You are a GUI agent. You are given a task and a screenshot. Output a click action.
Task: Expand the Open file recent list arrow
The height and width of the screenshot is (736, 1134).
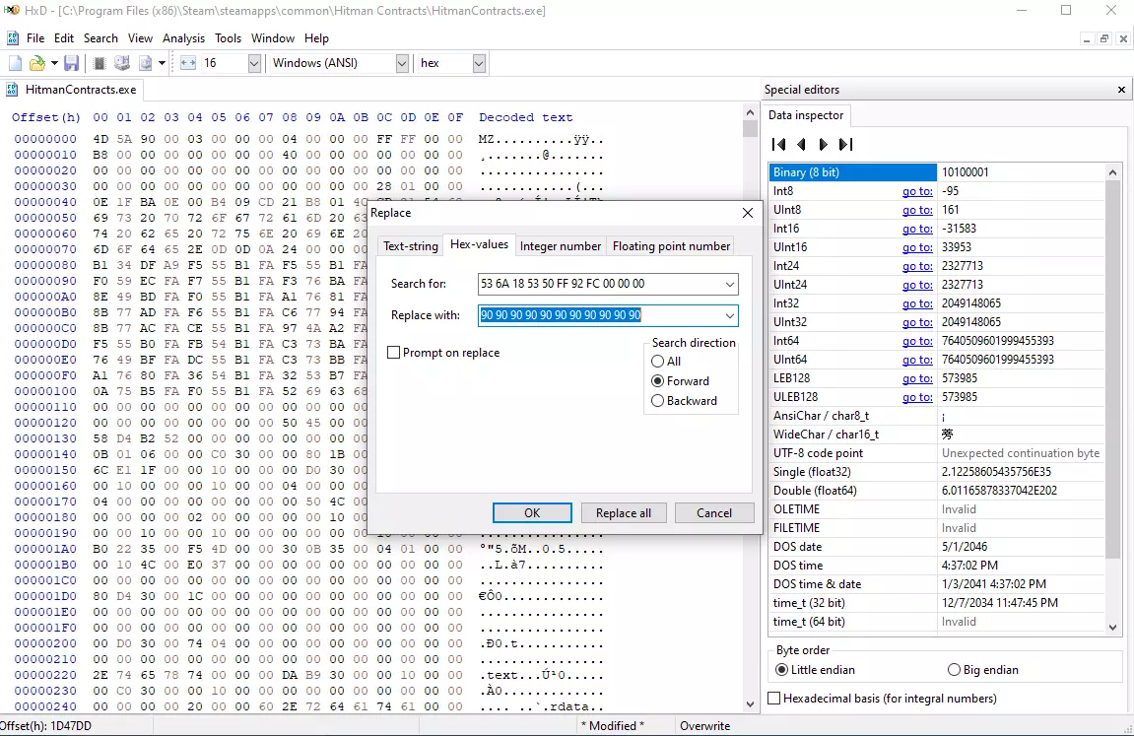pyautogui.click(x=54, y=64)
